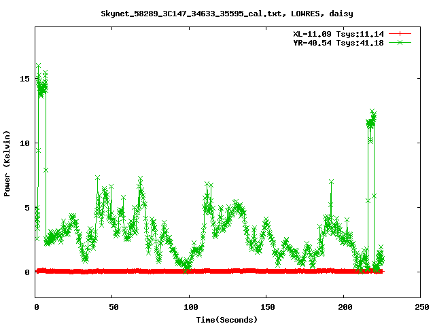Click the green YR legend line sample
The width and height of the screenshot is (435, 326).
pos(400,42)
